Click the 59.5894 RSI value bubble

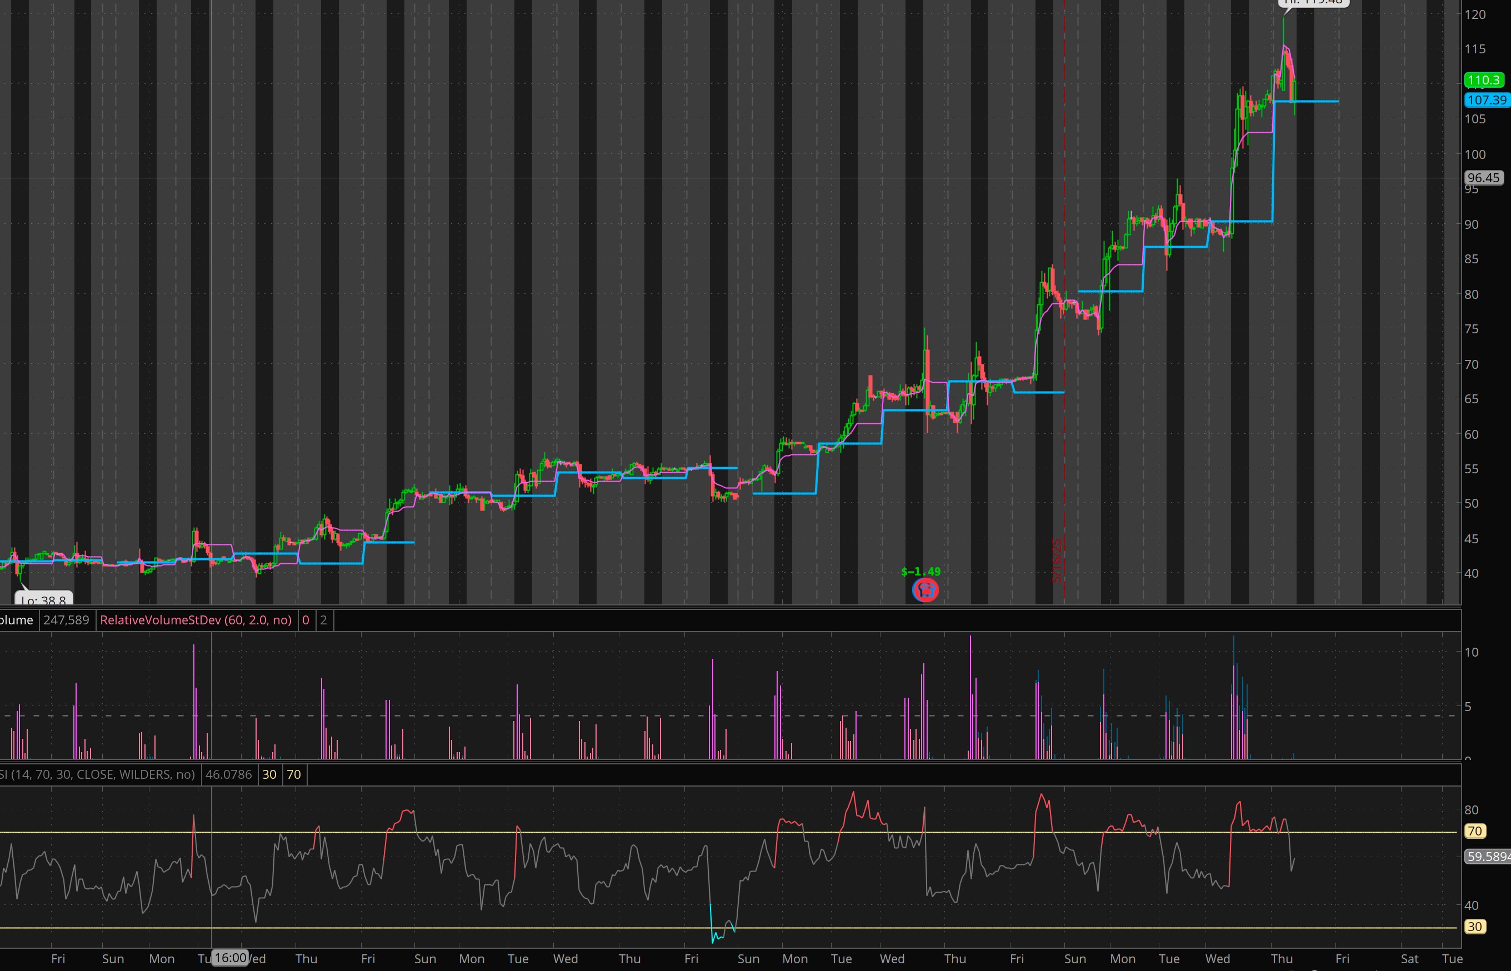pyautogui.click(x=1487, y=856)
